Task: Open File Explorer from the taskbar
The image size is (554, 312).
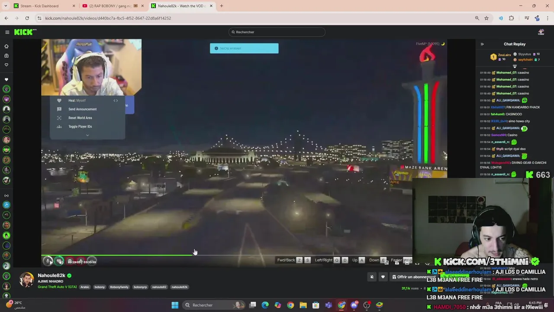Action: click(303, 305)
